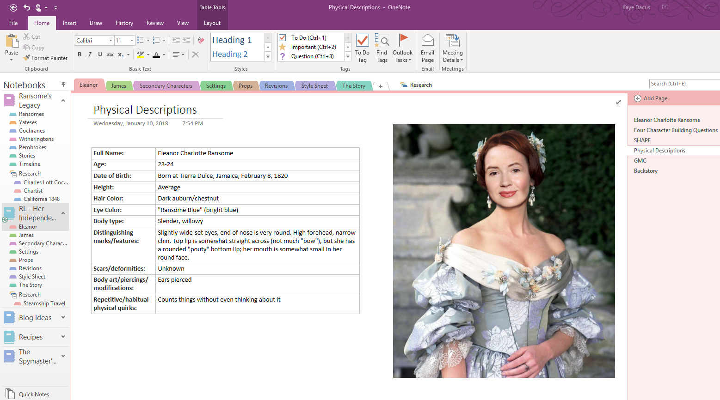The height and width of the screenshot is (400, 720).
Task: Click the To Do Tag button
Action: (363, 48)
